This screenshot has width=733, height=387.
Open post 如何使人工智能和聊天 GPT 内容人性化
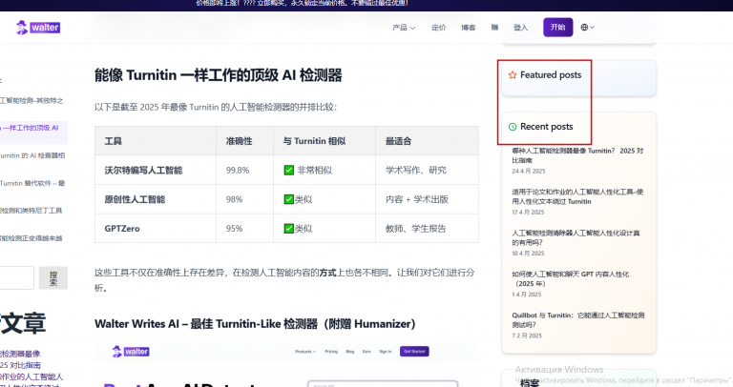click(x=571, y=278)
